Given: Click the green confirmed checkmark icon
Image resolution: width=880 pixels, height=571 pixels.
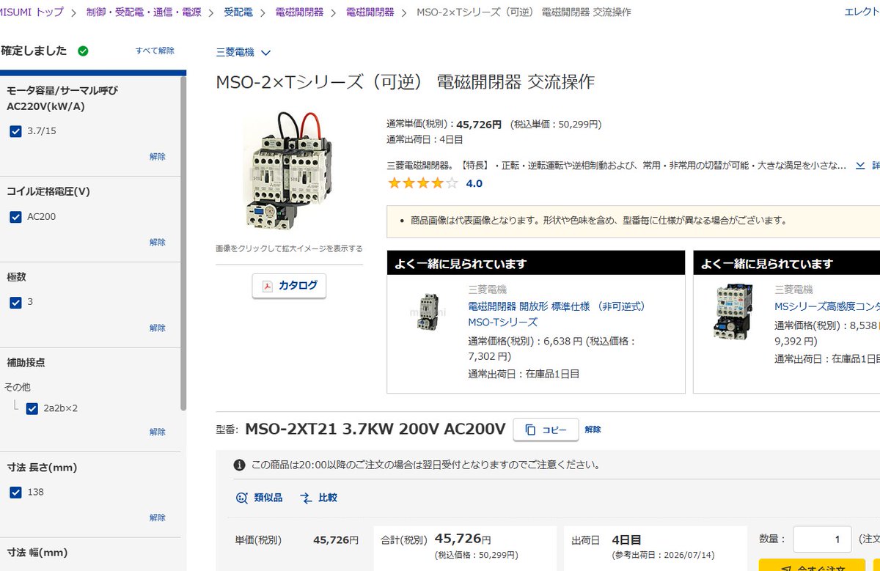Looking at the screenshot, I should point(83,51).
